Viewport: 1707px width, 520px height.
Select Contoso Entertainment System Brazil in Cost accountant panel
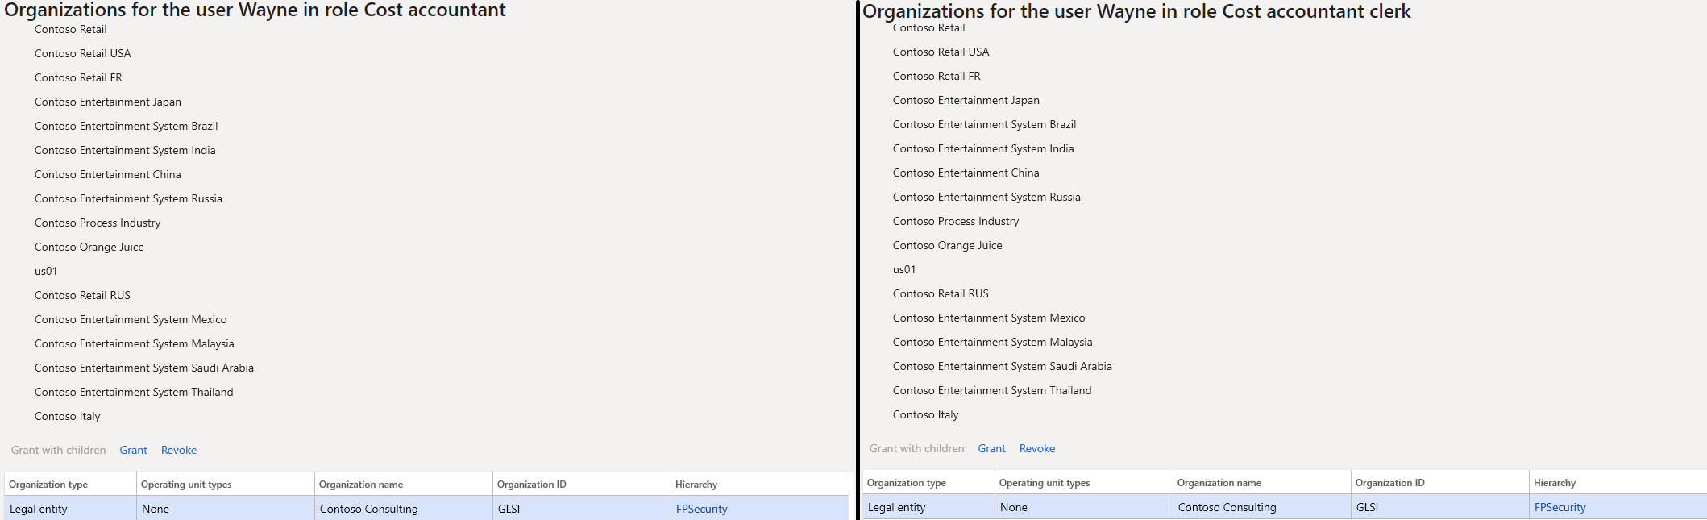[127, 126]
